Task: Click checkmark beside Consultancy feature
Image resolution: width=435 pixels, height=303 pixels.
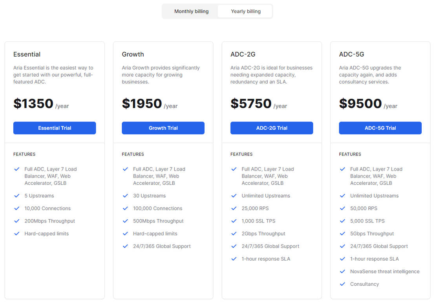Action: tap(342, 284)
